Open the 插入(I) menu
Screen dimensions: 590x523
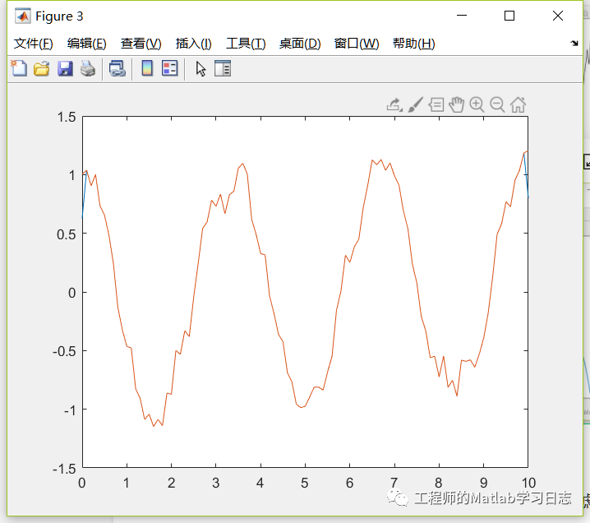[193, 44]
